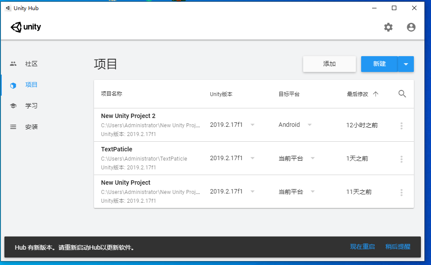This screenshot has width=431, height=265.
Task: Click the graduation cap learn icon
Action: 13,106
